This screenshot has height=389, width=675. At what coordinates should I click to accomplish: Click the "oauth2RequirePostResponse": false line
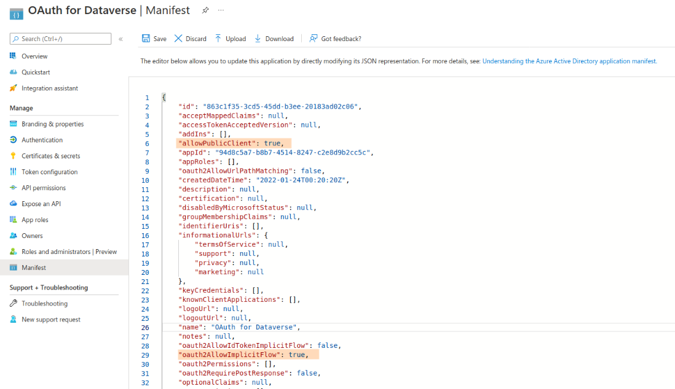point(250,373)
